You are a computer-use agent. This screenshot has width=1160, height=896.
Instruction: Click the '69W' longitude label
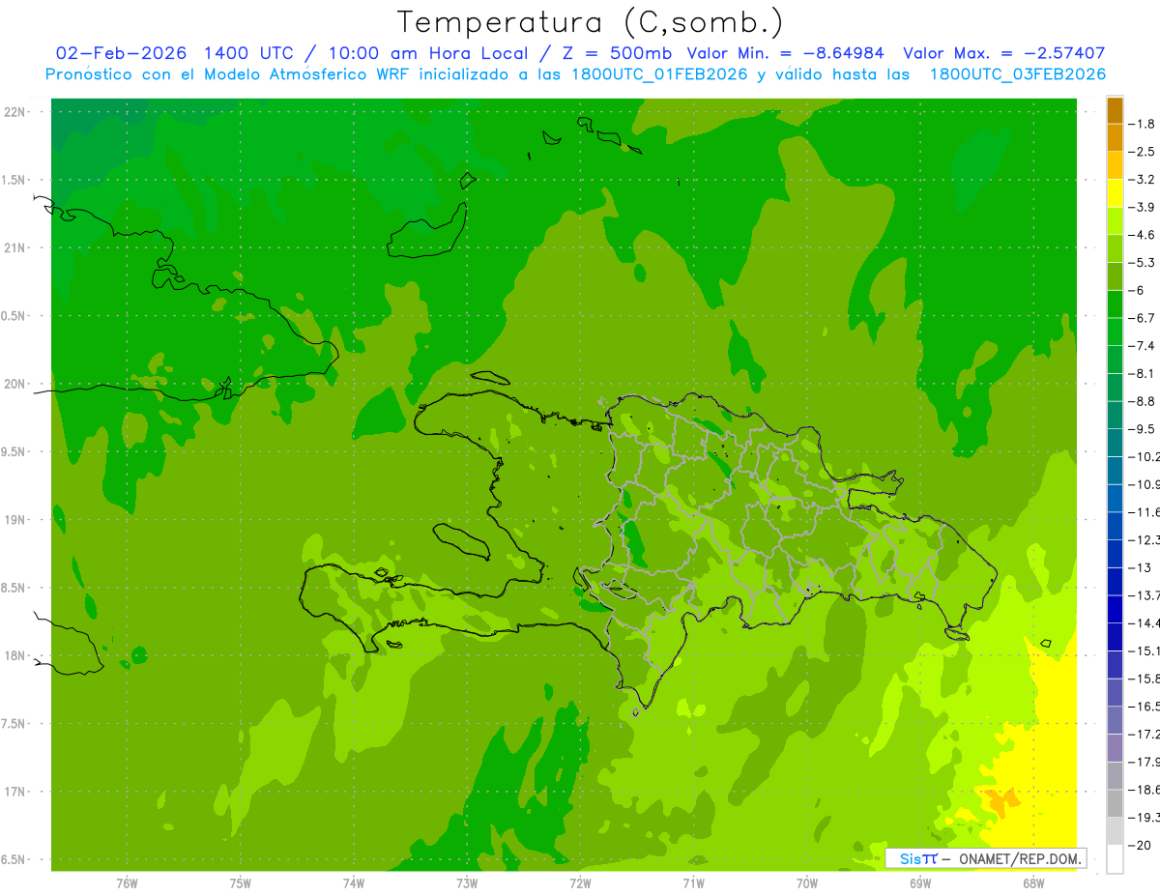[920, 882]
